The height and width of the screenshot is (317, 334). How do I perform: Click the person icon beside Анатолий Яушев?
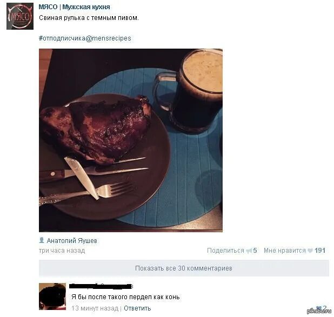click(42, 240)
